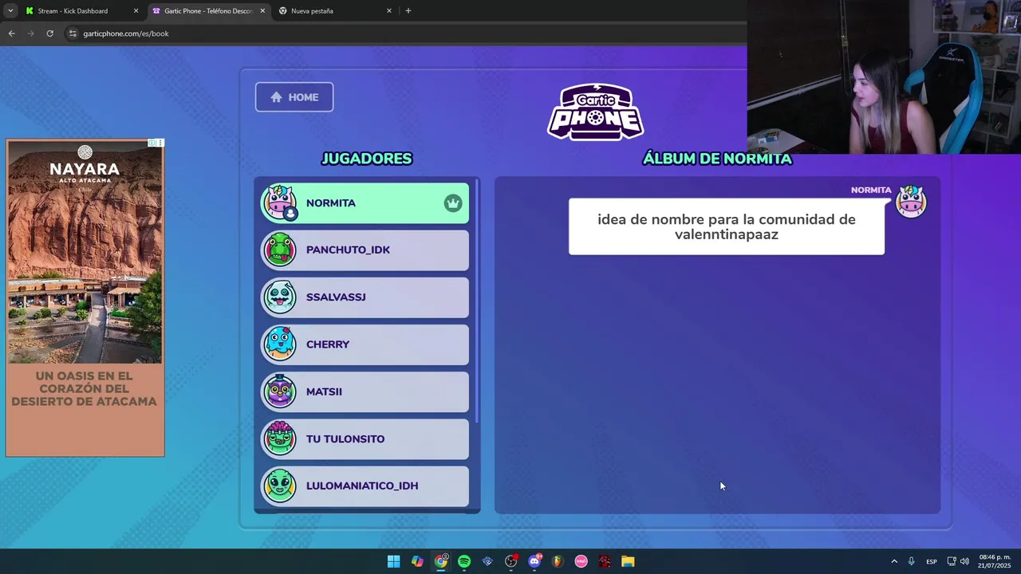
Task: Open the Nayara Alto Atacama ad
Action: (x=85, y=298)
